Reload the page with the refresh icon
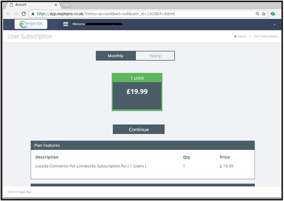The image size is (284, 201). [24, 14]
